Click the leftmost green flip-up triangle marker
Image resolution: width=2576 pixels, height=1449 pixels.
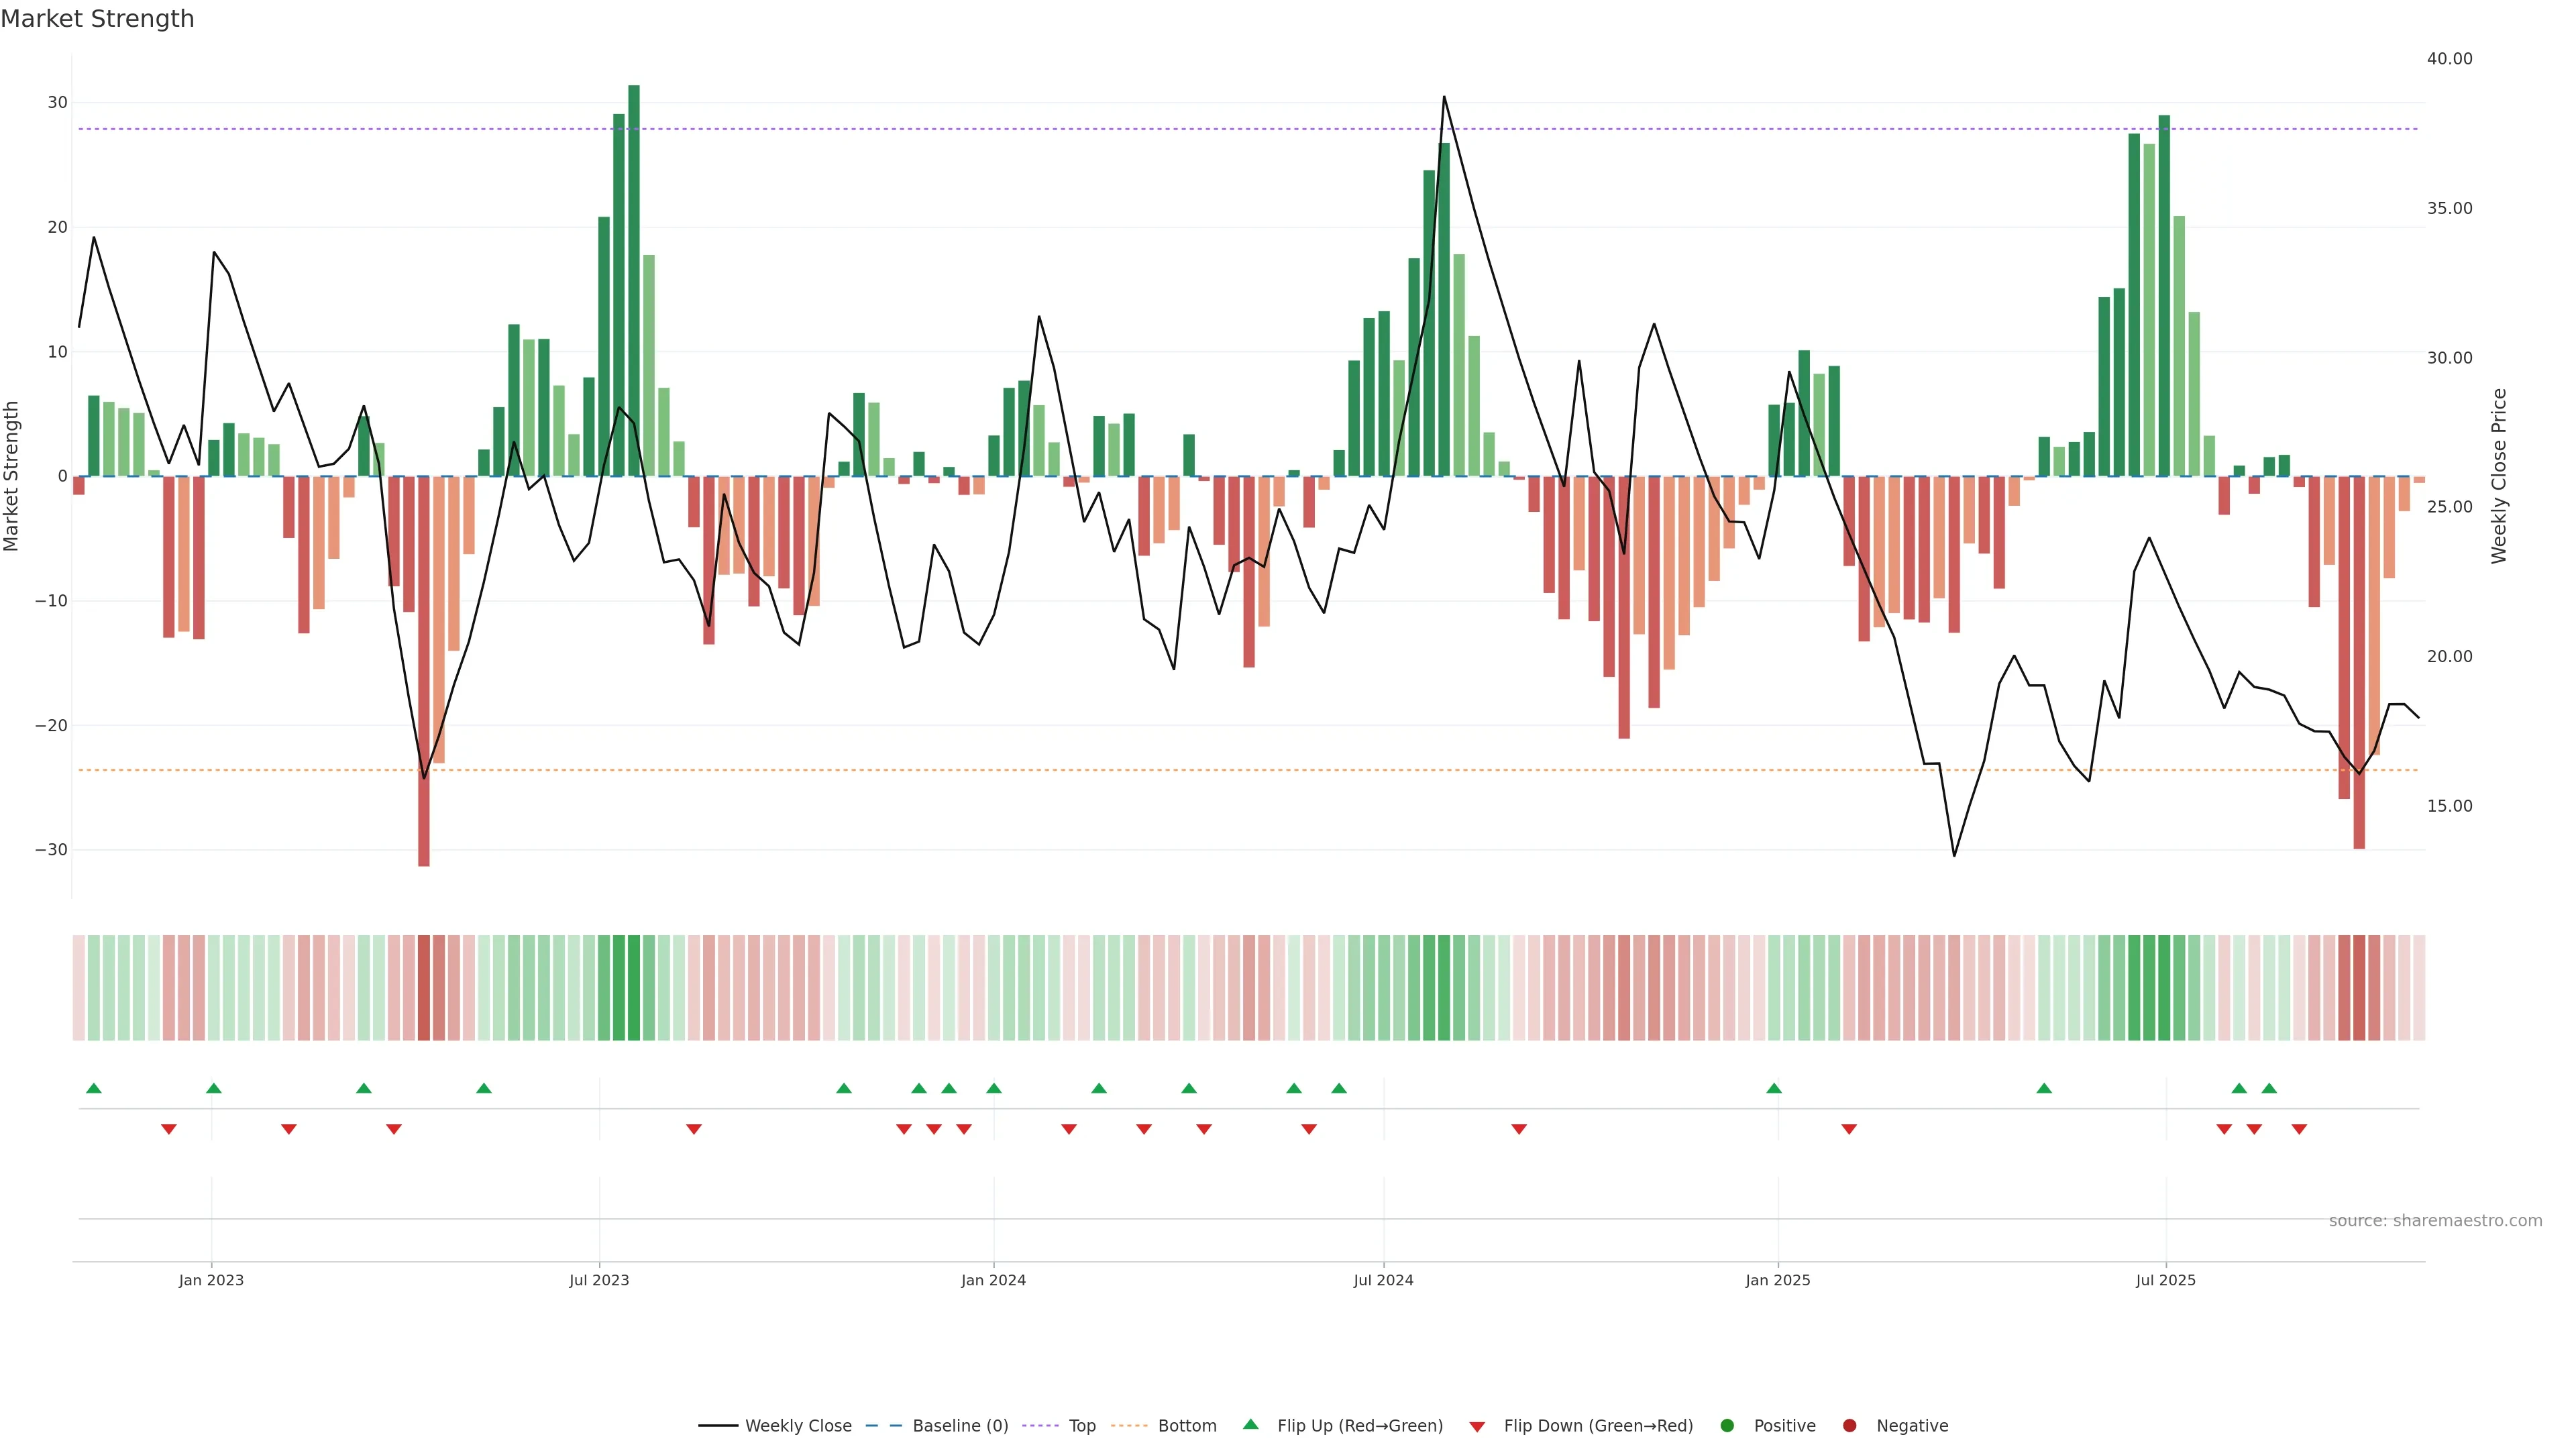tap(94, 1088)
